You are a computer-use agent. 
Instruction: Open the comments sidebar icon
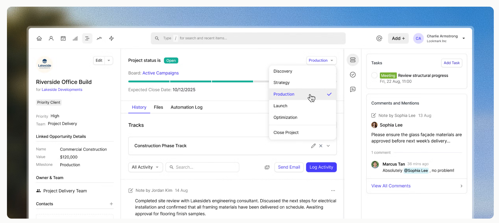(353, 89)
